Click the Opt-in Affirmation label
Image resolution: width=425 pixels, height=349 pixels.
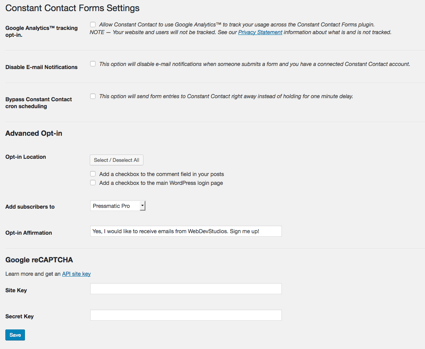coord(29,233)
